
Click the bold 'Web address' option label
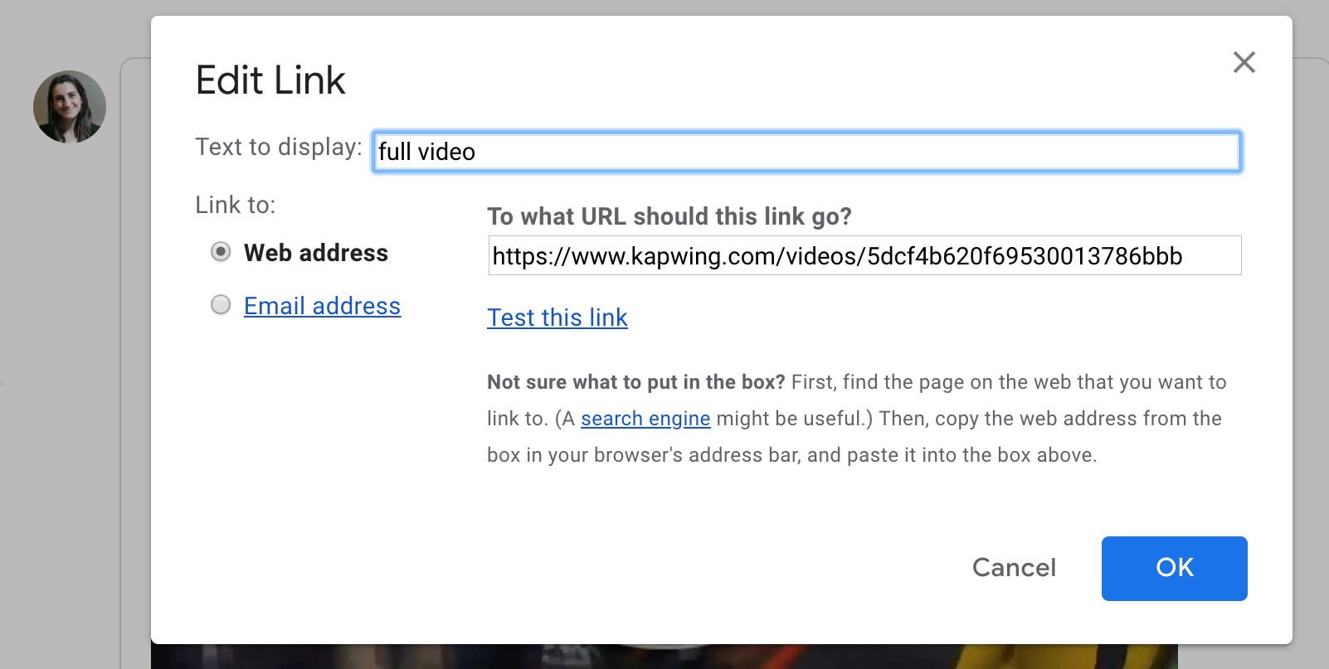point(316,253)
